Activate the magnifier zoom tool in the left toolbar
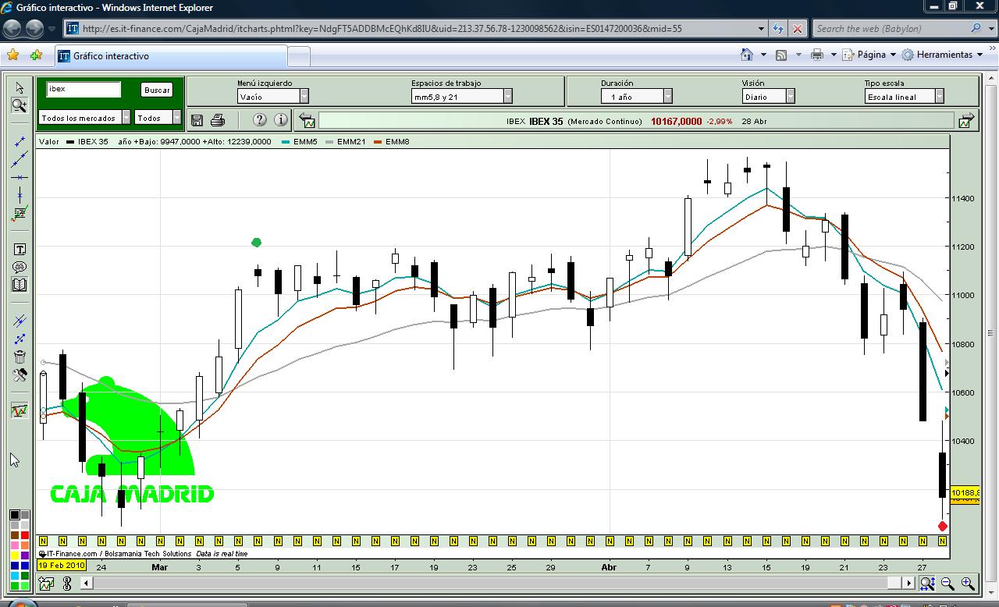 click(20, 105)
